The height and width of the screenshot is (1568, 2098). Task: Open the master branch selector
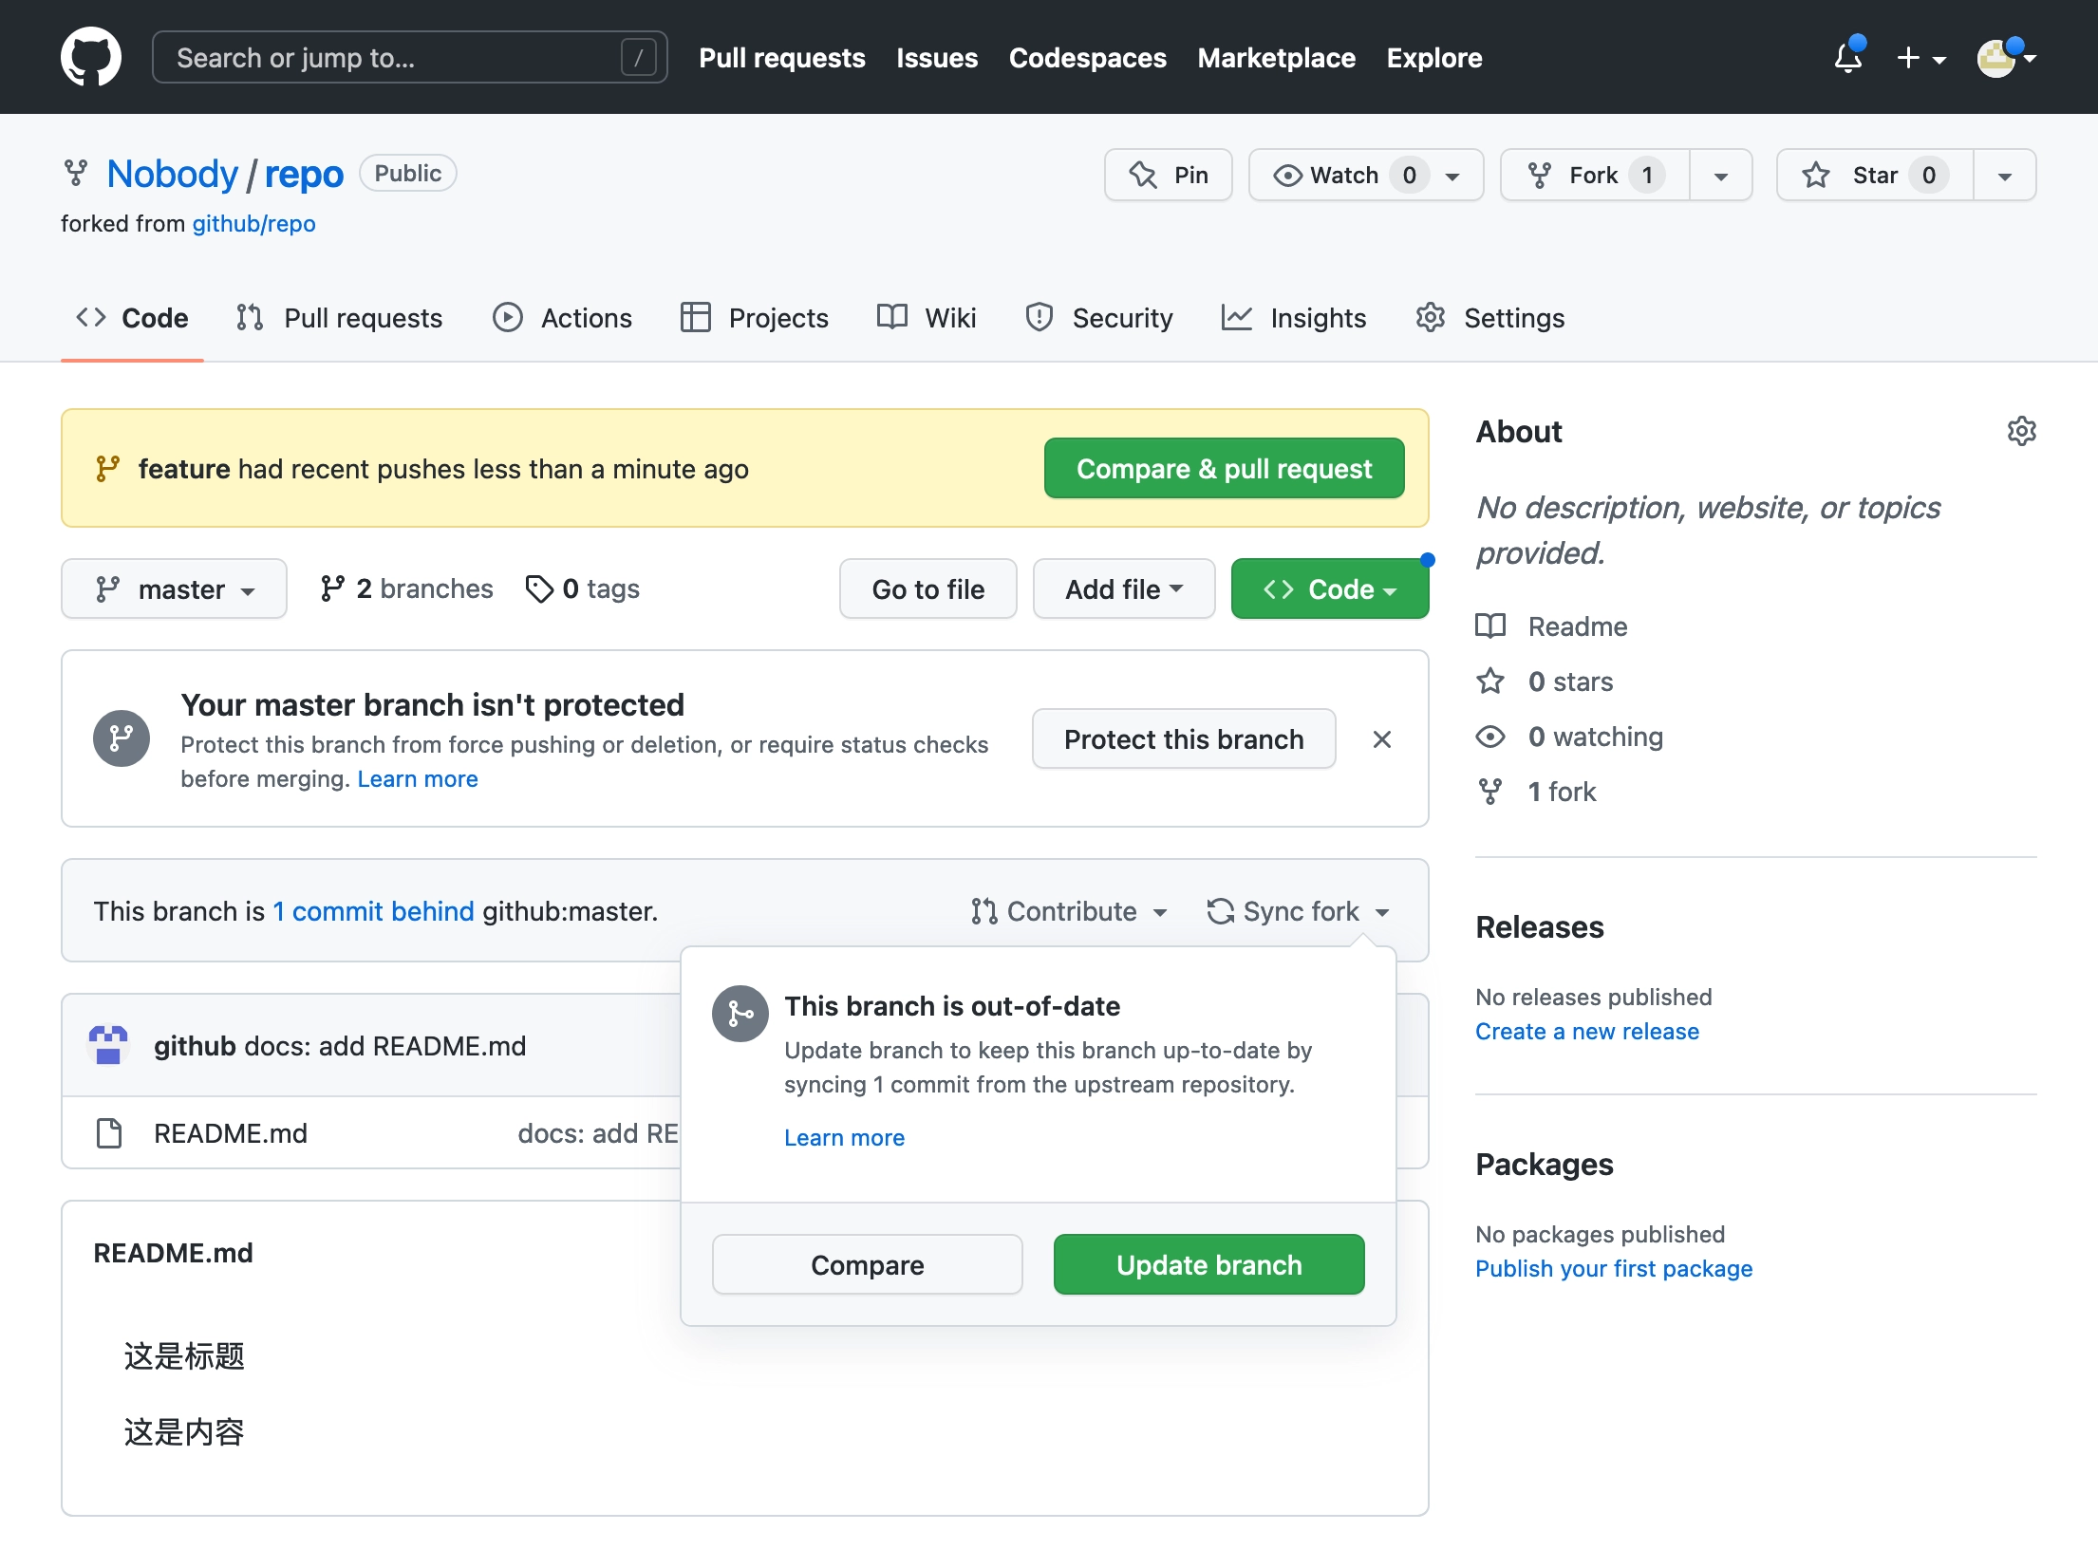click(174, 588)
